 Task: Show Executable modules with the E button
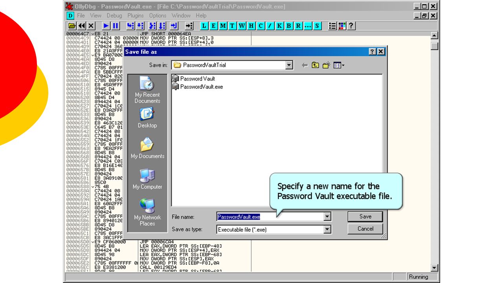pos(213,26)
